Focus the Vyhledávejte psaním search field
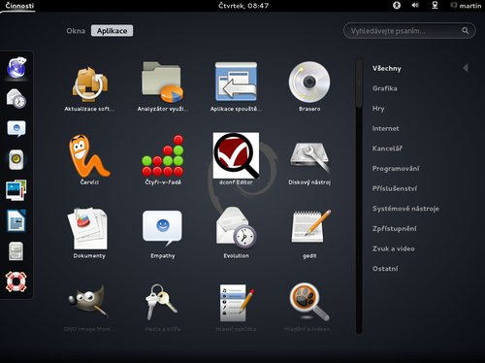The width and height of the screenshot is (485, 363). (409, 31)
